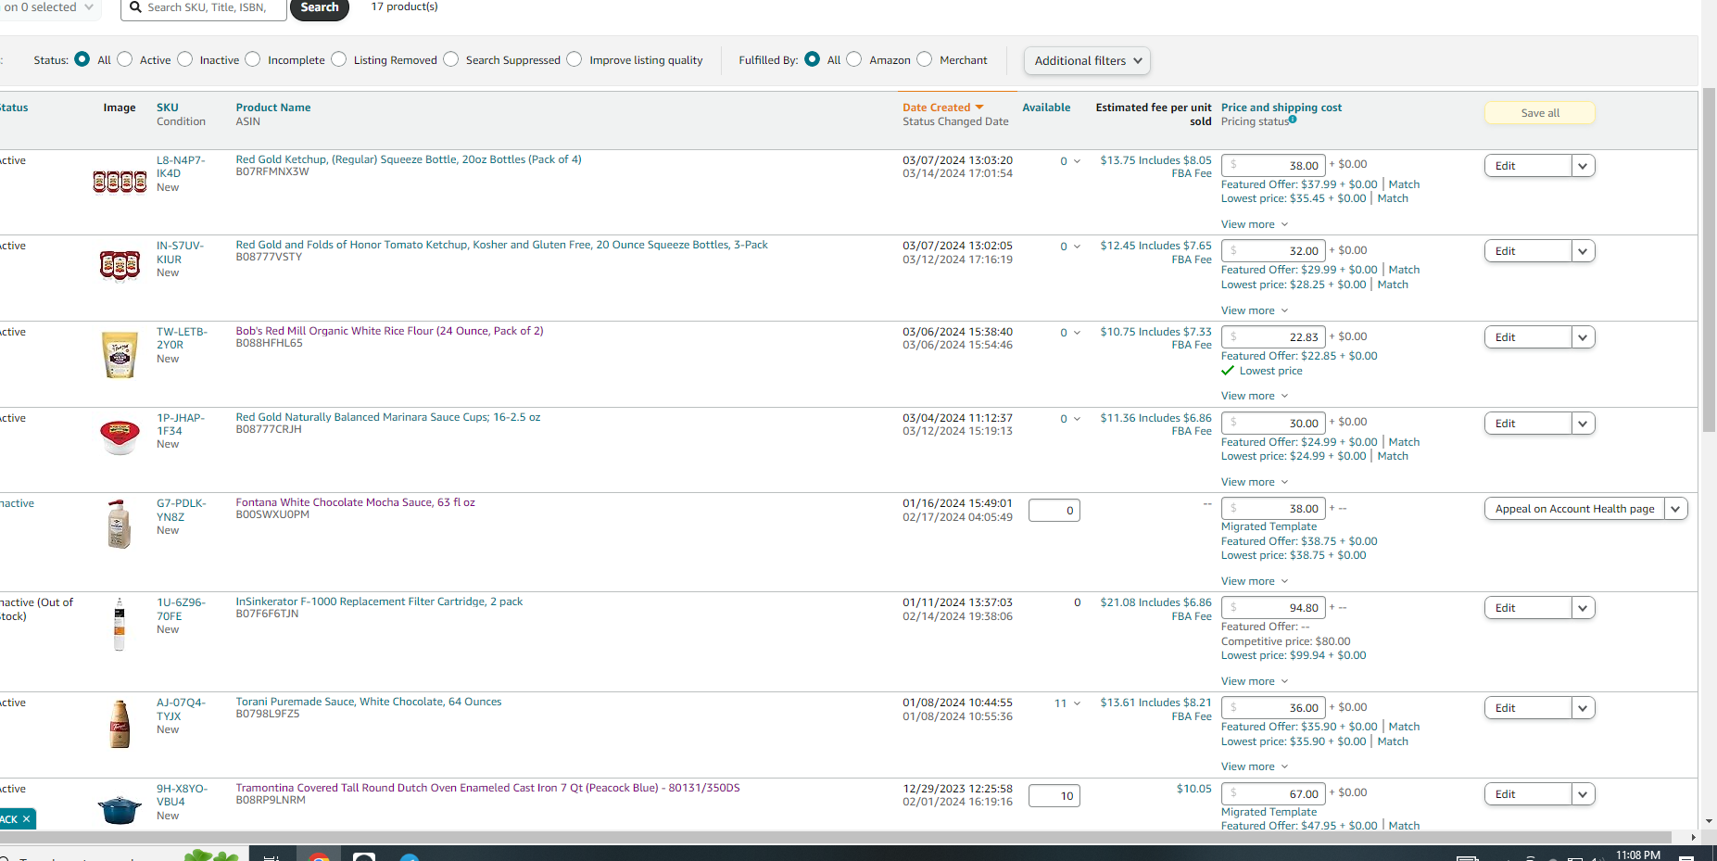Open the Bob's Red Mill flour image
This screenshot has width=1717, height=861.
pyautogui.click(x=120, y=355)
